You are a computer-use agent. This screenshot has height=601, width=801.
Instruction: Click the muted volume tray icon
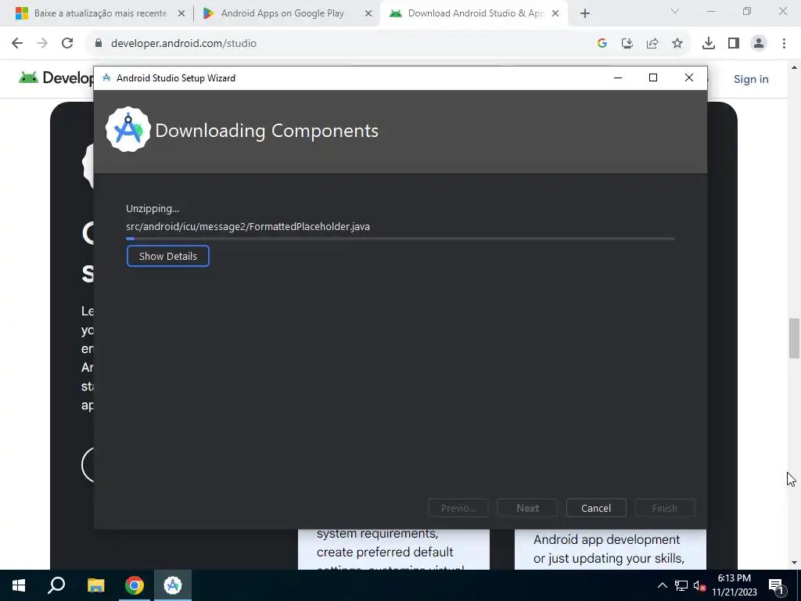tap(699, 585)
